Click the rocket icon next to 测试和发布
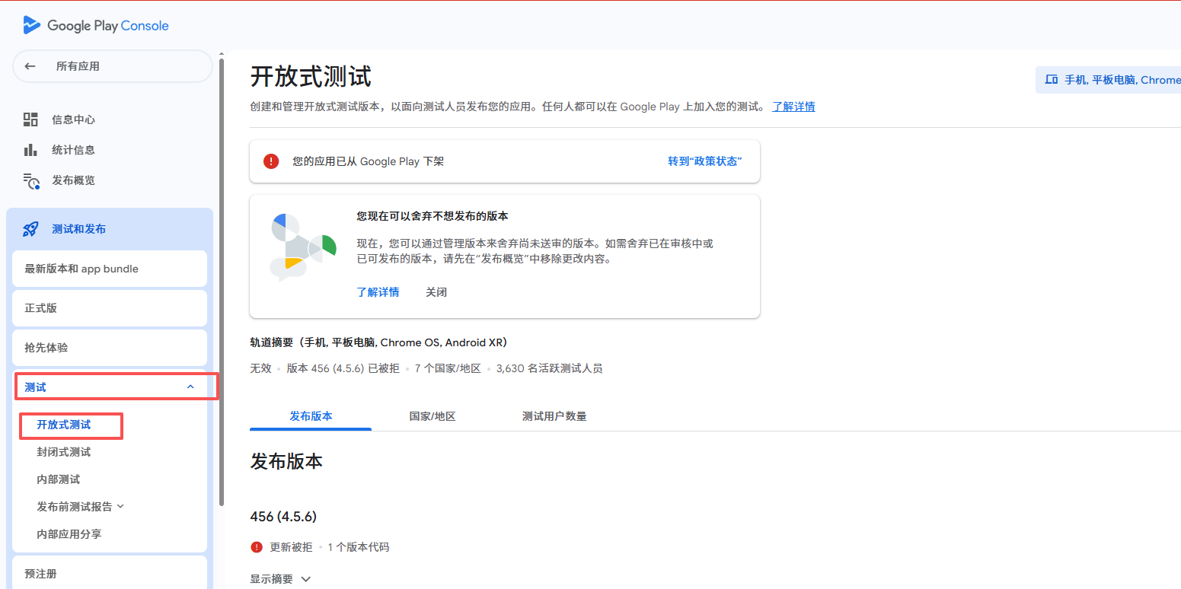The height and width of the screenshot is (589, 1181). 30,229
